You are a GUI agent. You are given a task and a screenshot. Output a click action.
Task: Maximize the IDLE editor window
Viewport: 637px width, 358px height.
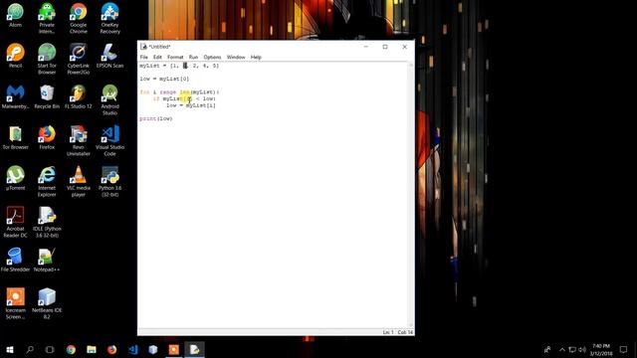pos(385,47)
